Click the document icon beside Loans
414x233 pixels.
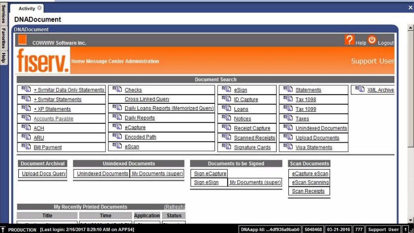(226, 108)
